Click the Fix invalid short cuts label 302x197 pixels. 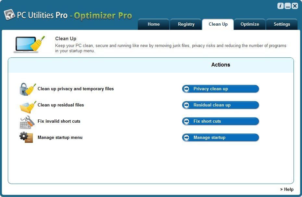[x=59, y=121]
